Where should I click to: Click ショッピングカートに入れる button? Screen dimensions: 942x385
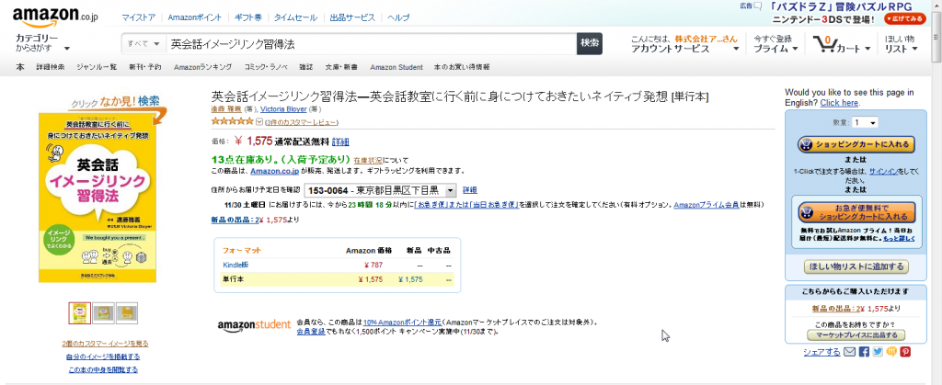(x=856, y=144)
